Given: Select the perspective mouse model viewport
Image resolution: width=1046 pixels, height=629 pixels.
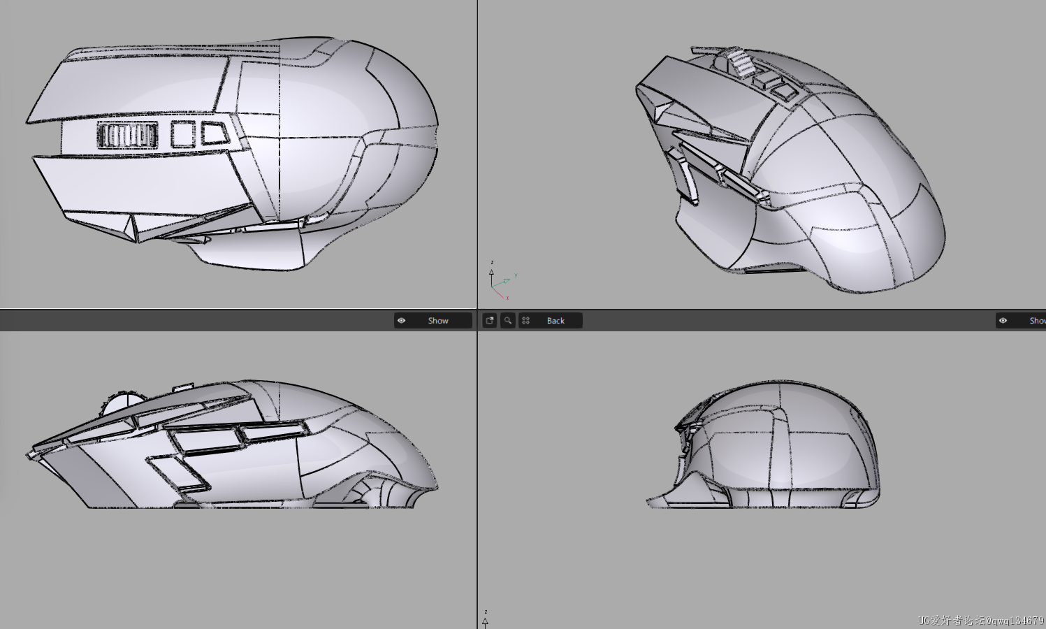Looking at the screenshot, I should (x=762, y=154).
